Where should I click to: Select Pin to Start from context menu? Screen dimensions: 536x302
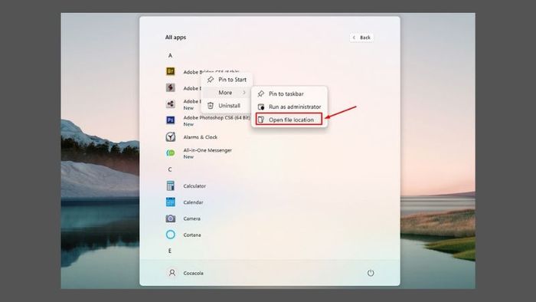pos(227,80)
